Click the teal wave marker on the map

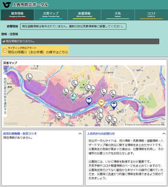coord(73,97)
